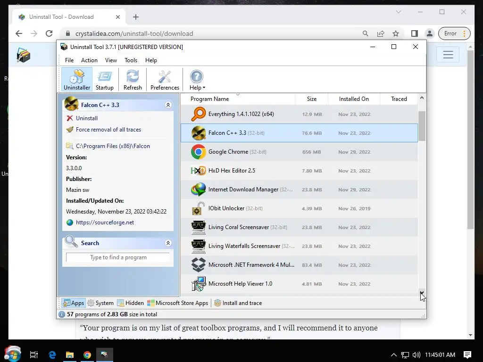The height and width of the screenshot is (362, 483).
Task: Open the website hamburger menu
Action: tap(448, 55)
